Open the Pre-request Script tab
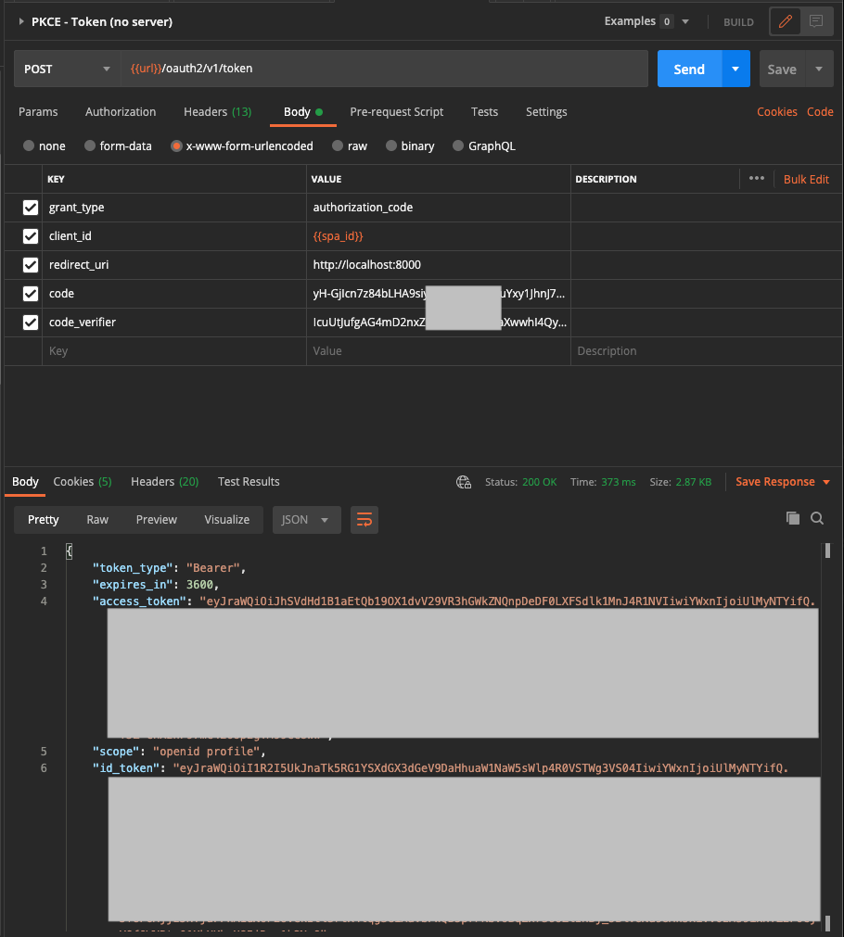 [x=397, y=112]
